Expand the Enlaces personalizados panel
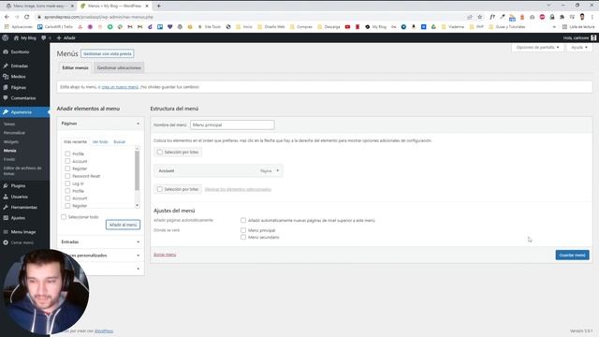Viewport: 599px width, 337px height. click(138, 256)
